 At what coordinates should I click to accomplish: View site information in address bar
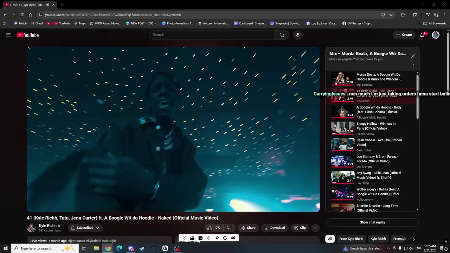(x=40, y=15)
